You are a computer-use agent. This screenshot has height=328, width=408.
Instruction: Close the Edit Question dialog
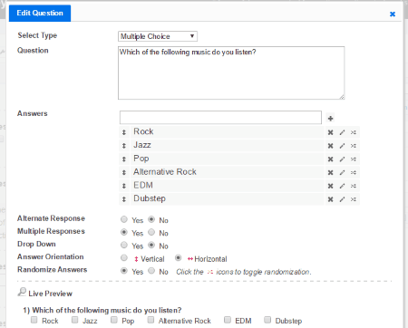[x=393, y=14]
